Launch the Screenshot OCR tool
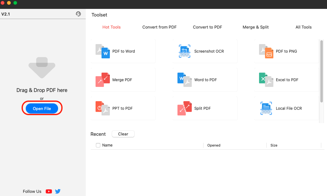327x196 pixels. 204,51
